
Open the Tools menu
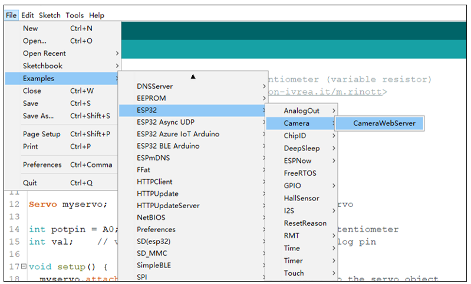(74, 15)
